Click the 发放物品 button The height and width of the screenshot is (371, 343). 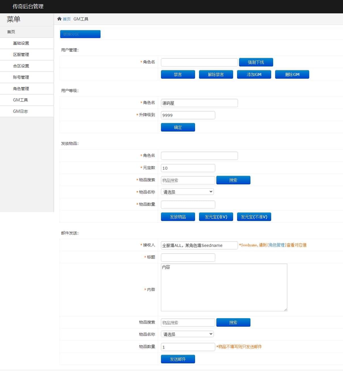[178, 216]
